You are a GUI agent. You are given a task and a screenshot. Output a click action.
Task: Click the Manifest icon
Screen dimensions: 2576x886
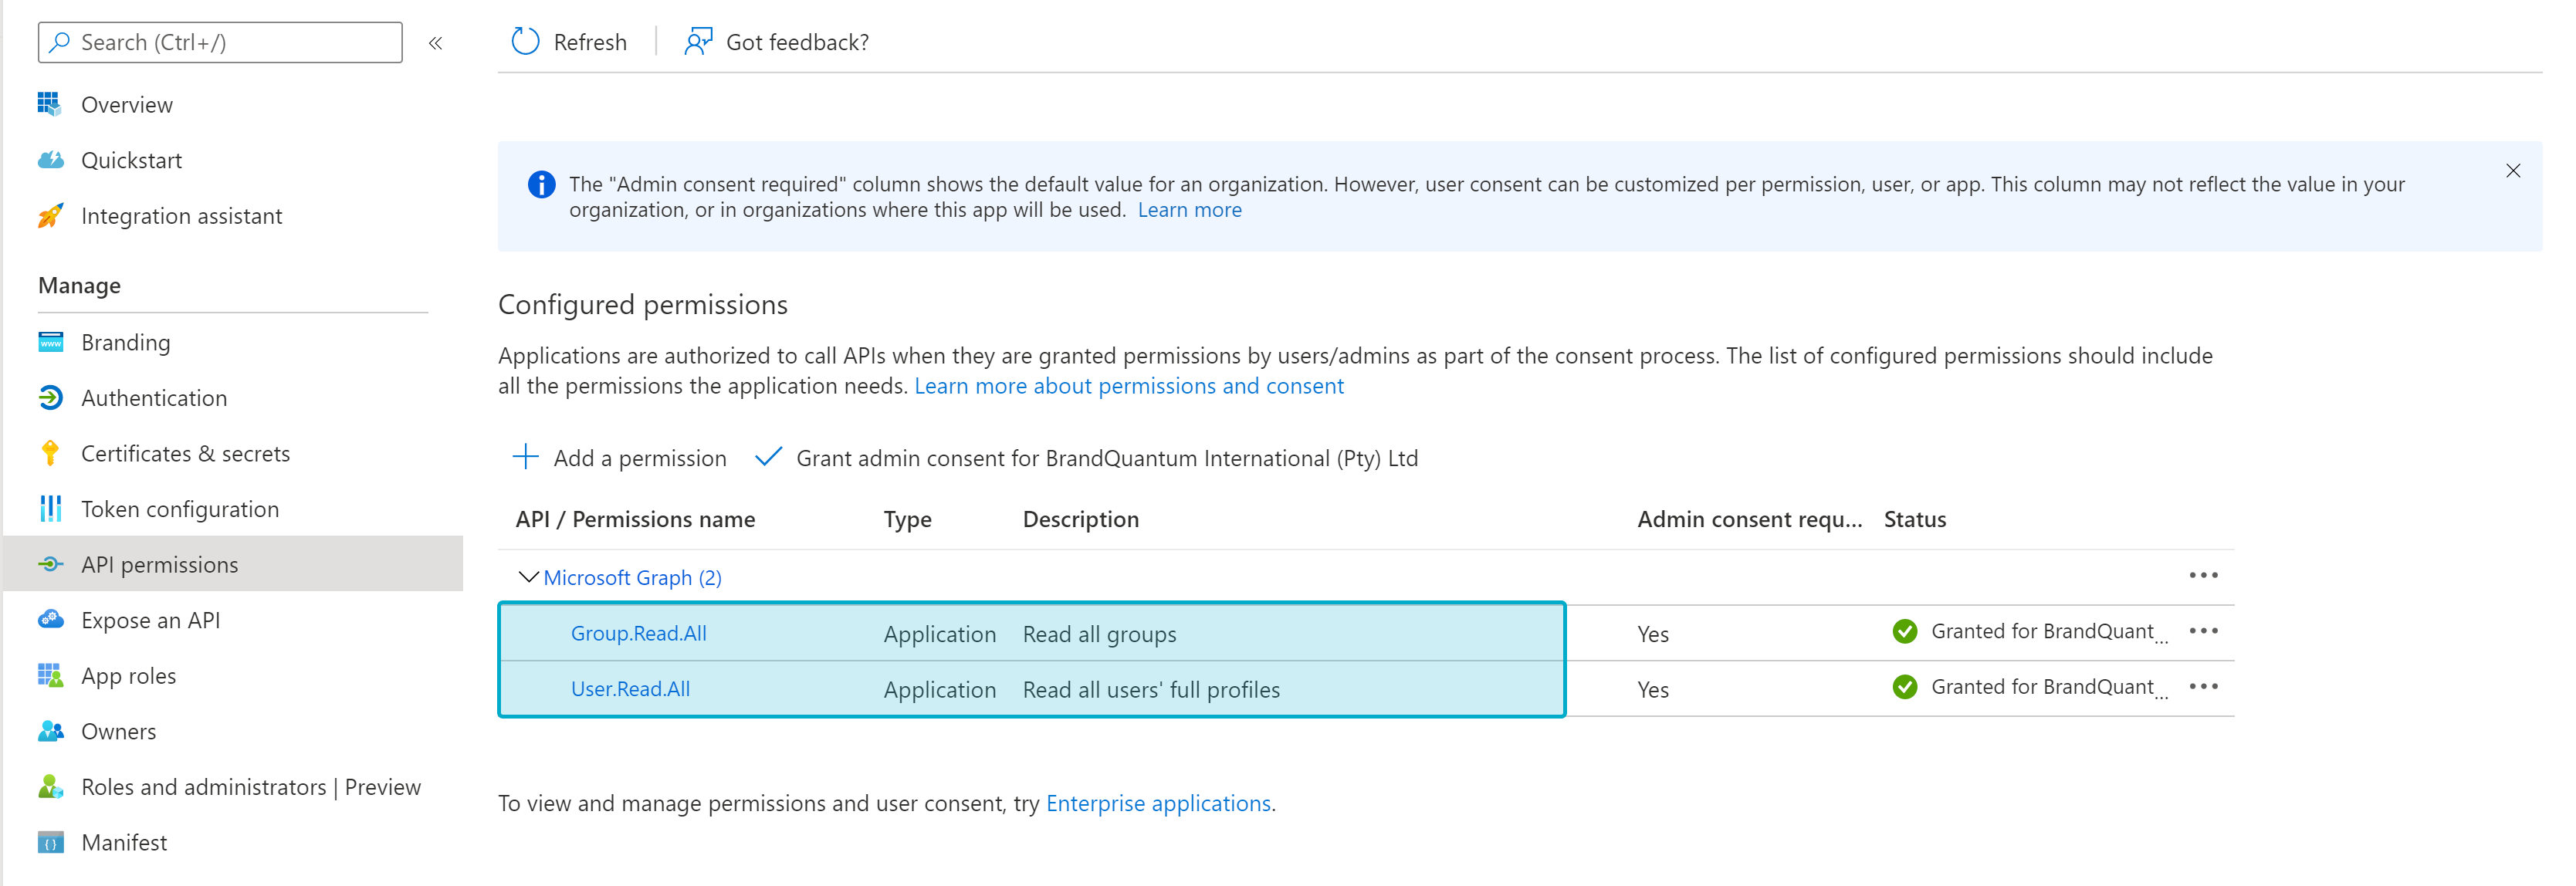pyautogui.click(x=50, y=842)
